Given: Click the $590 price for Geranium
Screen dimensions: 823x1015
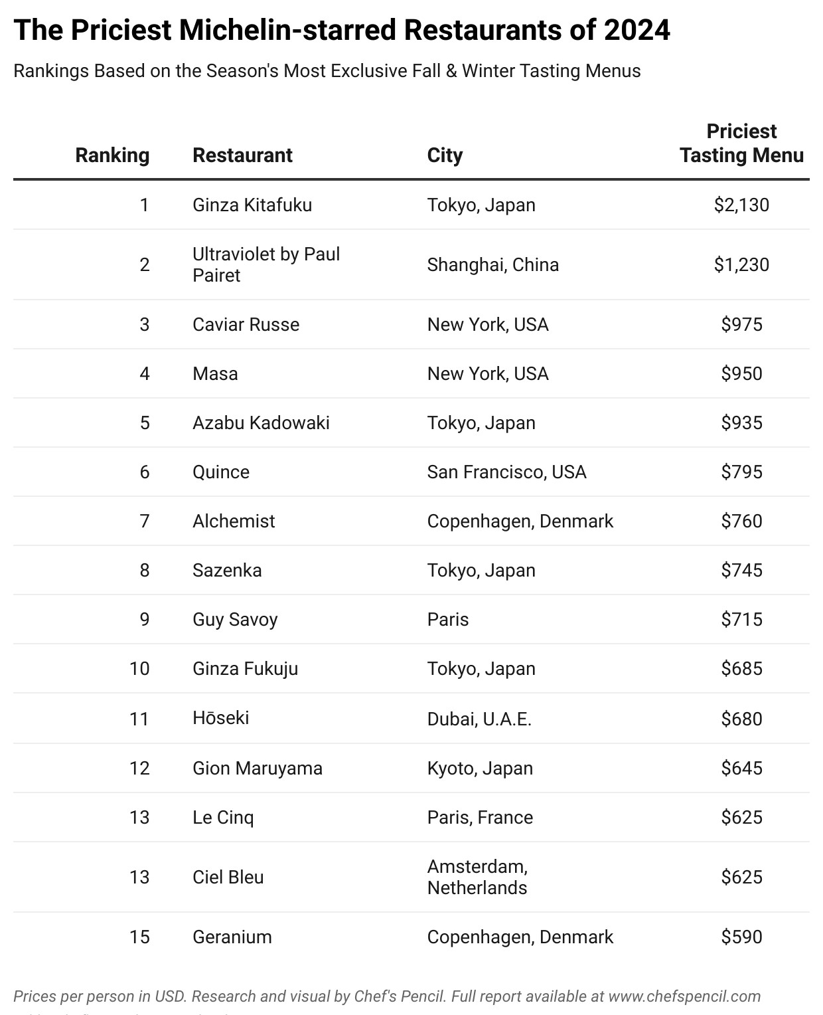Looking at the screenshot, I should [741, 937].
